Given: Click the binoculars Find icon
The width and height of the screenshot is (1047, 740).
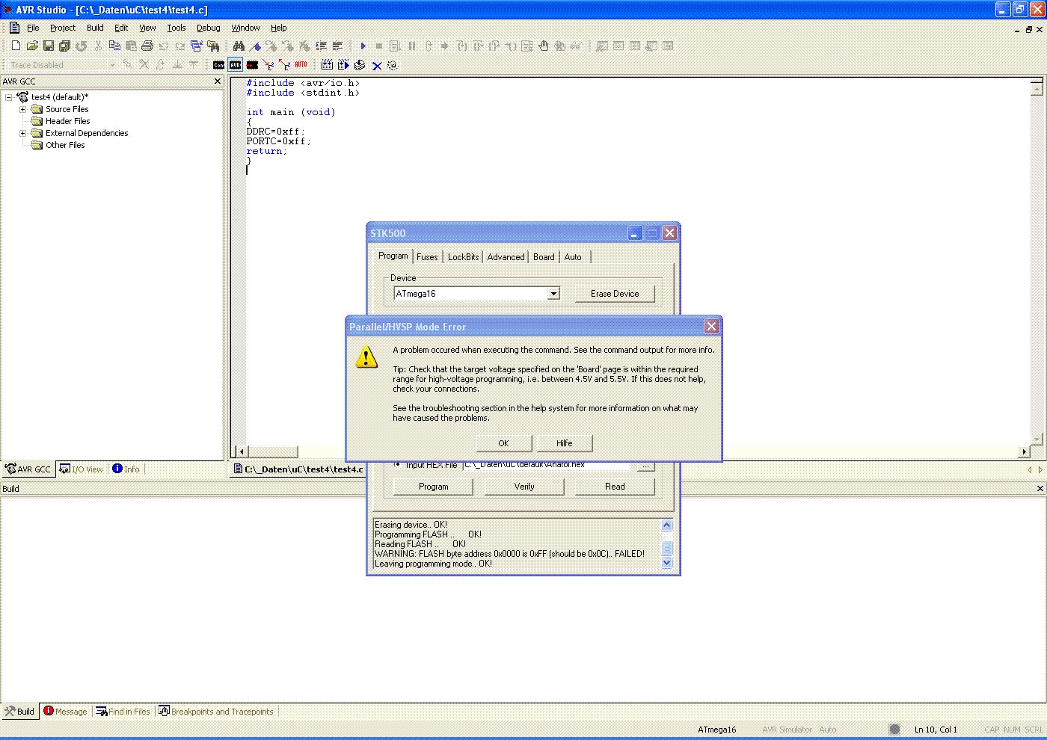Looking at the screenshot, I should click(x=239, y=46).
